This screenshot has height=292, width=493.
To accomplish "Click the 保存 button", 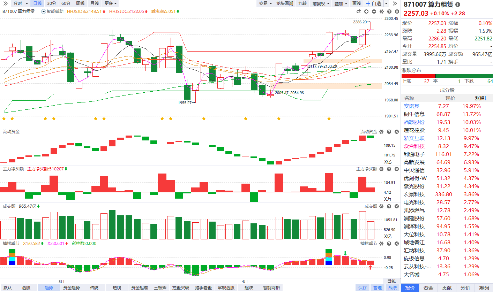I will click(363, 288).
